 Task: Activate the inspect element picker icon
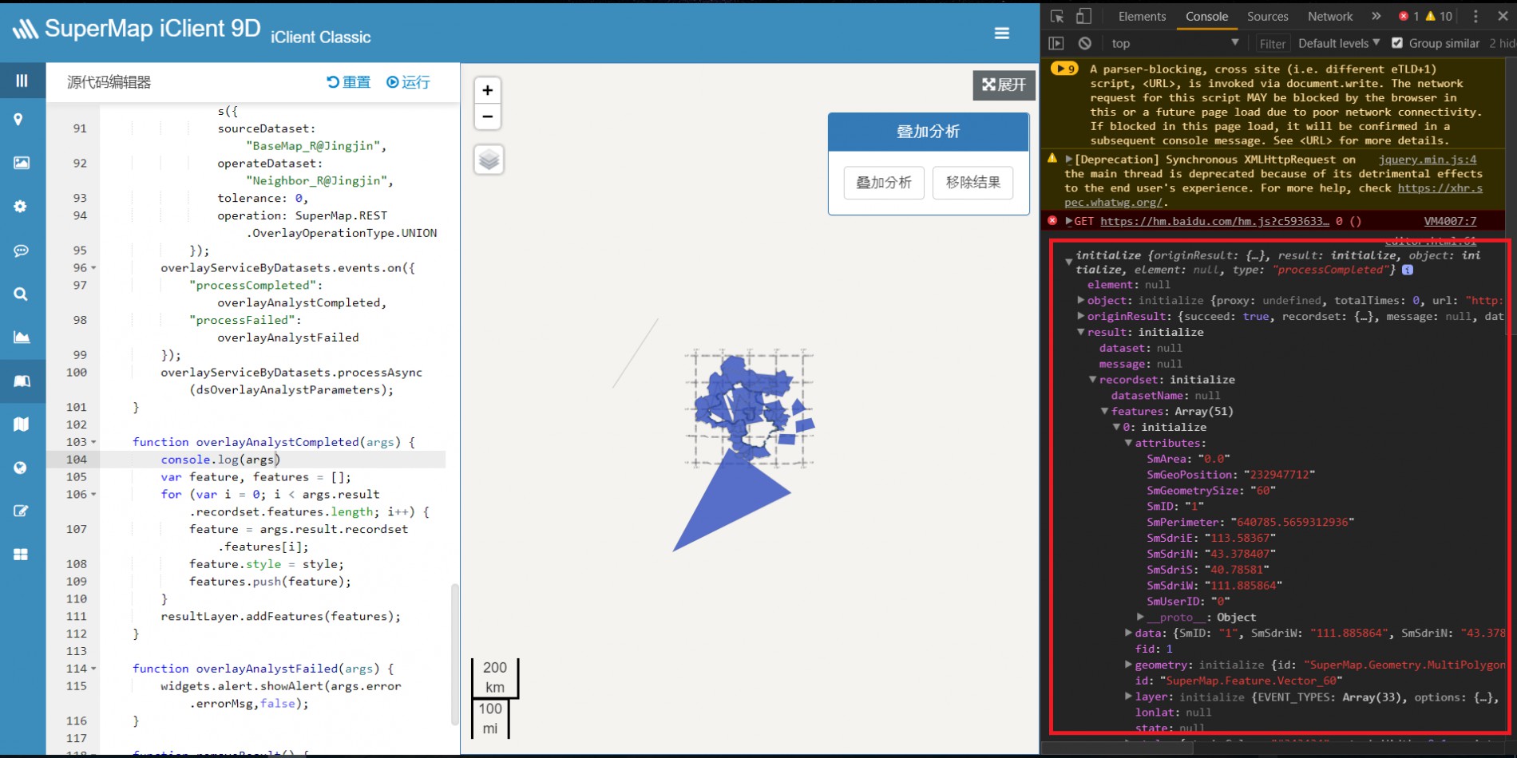pyautogui.click(x=1057, y=16)
